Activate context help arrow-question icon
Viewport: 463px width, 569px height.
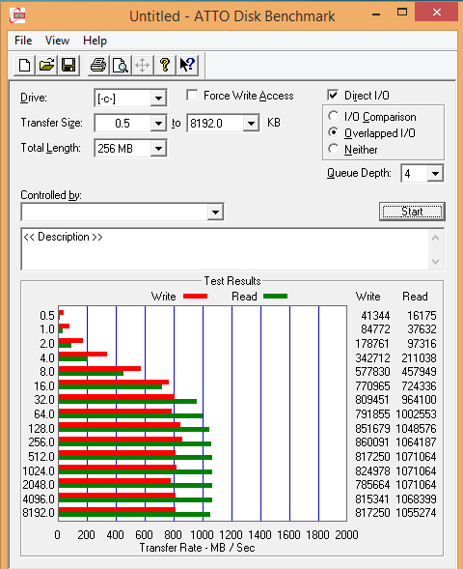click(187, 66)
